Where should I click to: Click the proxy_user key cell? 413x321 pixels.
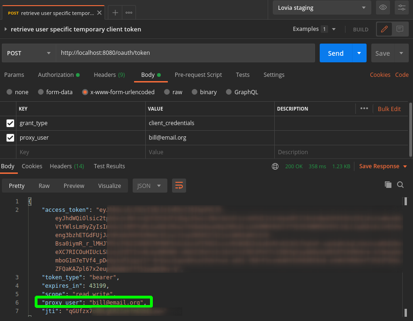81,137
